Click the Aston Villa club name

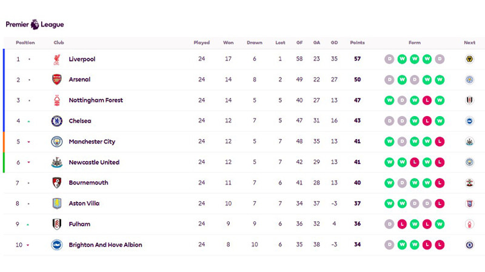click(84, 204)
